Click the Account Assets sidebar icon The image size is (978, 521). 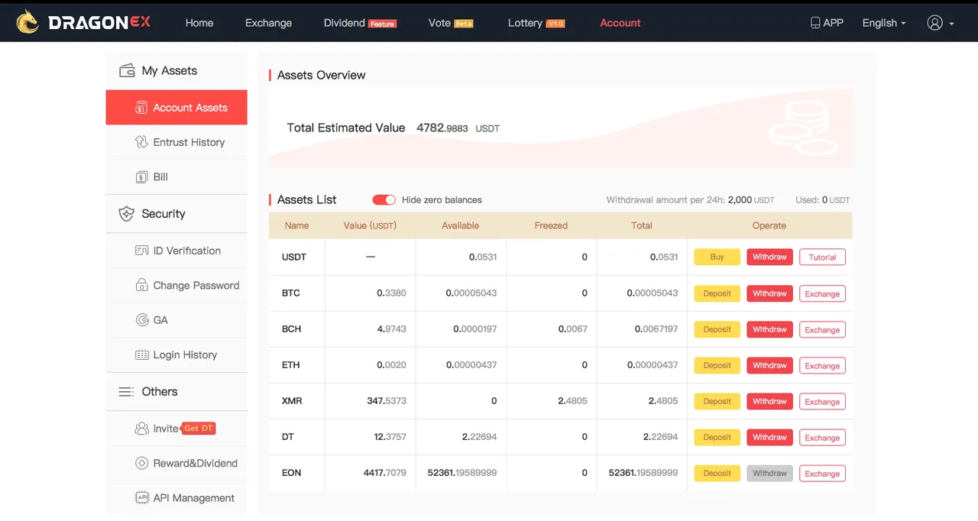(141, 108)
